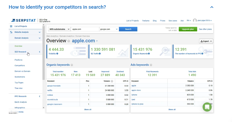232x122 pixels.
Task: Click the google translate keyword
Action: point(54,86)
